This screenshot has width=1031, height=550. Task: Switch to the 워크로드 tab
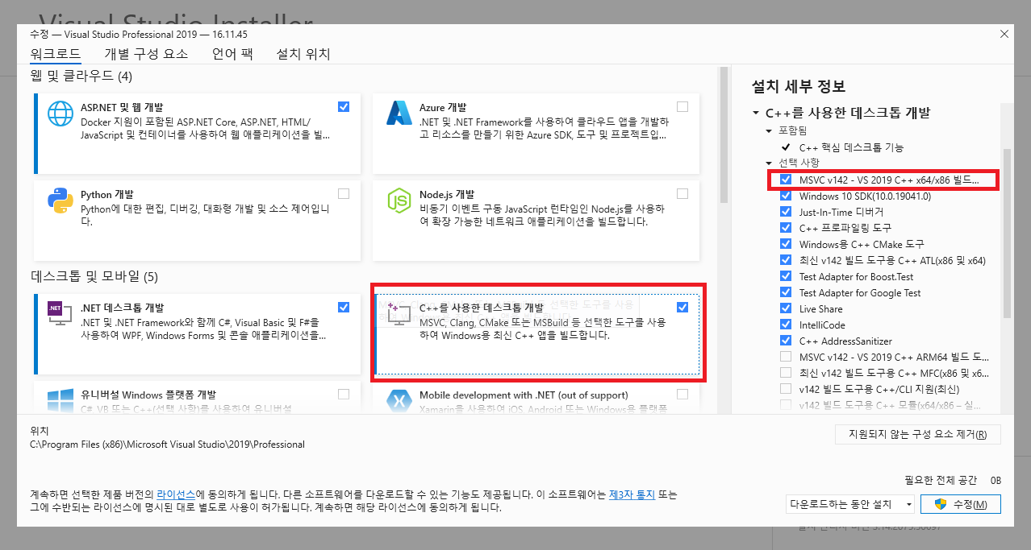55,54
